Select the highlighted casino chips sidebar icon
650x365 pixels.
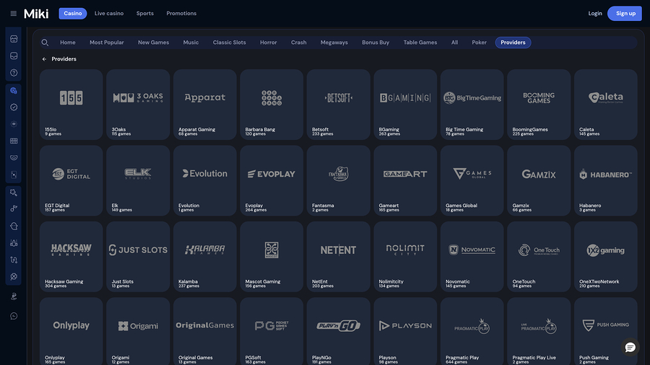tap(14, 90)
